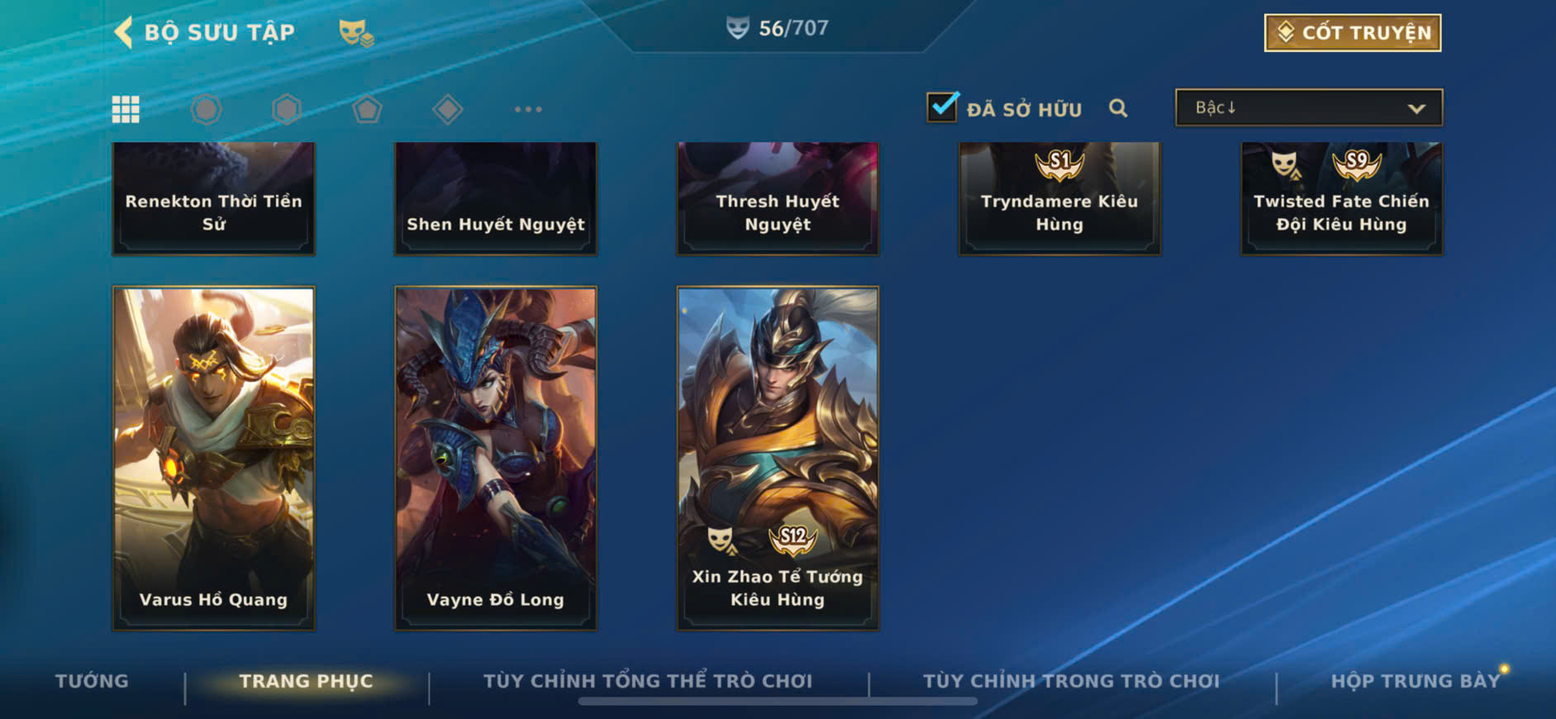Filter by the circle rarity tier icon

coord(207,109)
